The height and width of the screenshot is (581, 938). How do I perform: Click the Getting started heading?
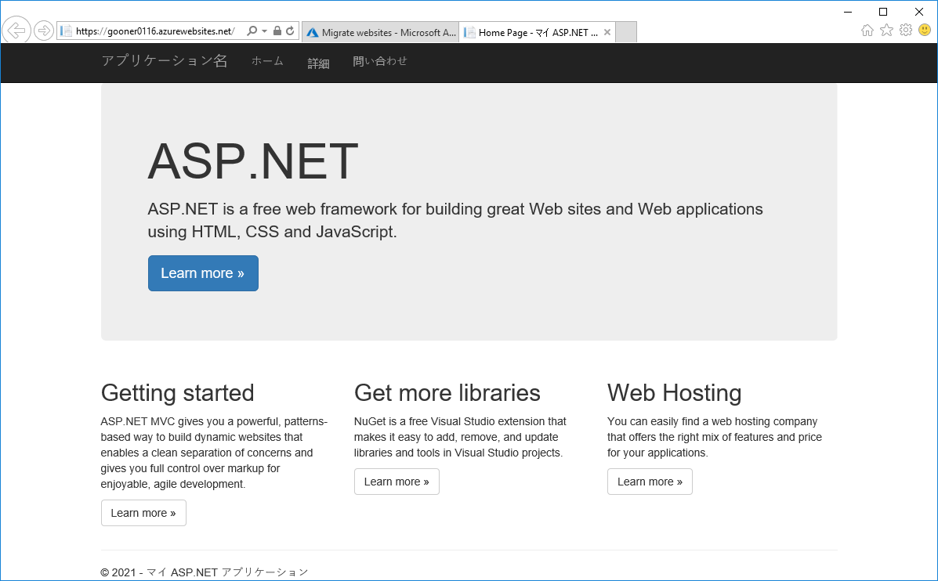tap(178, 393)
